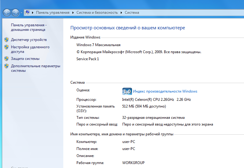Viewport: 244px width, 168px height.
Task: Click the computer icon in address bar
Action: click(27, 13)
